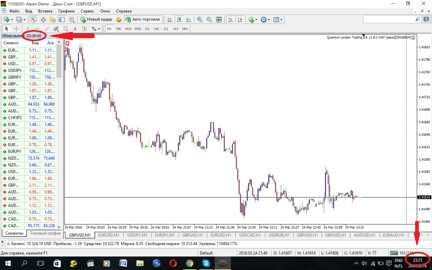Toggle the Market Watch window icon
The width and height of the screenshot is (432, 270).
tap(33, 20)
